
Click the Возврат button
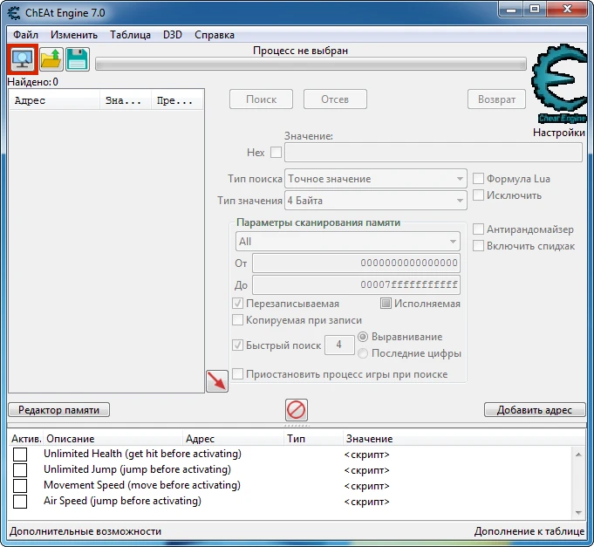(496, 99)
